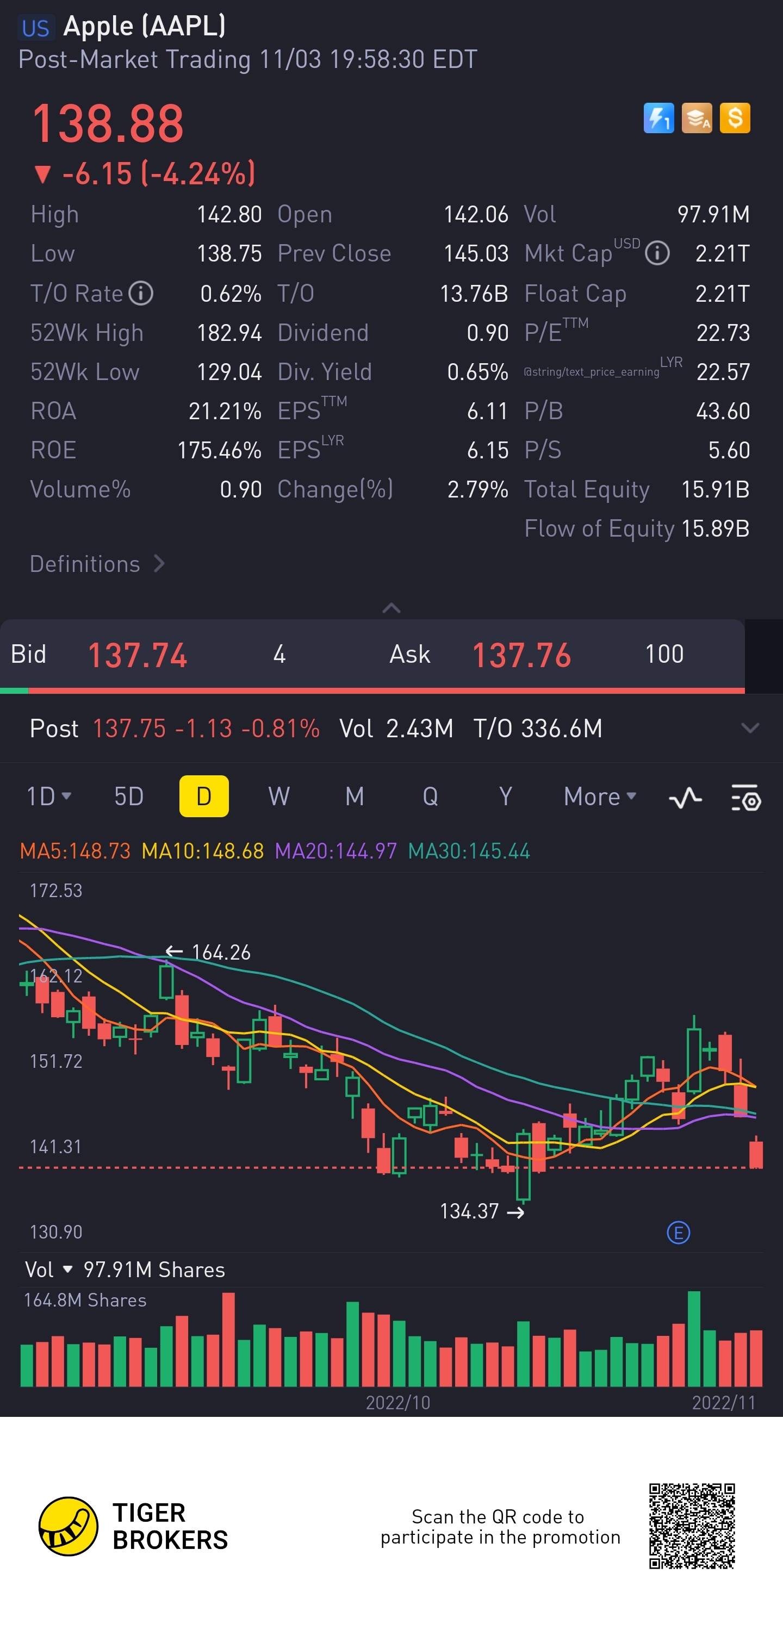Viewport: 783px width, 1636px height.
Task: Open Definitions link
Action: click(97, 564)
